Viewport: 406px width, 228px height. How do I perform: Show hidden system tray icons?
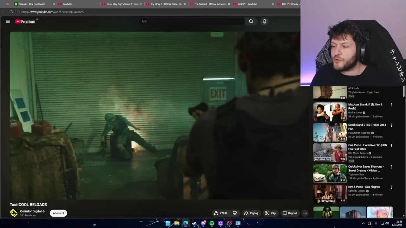(363, 223)
